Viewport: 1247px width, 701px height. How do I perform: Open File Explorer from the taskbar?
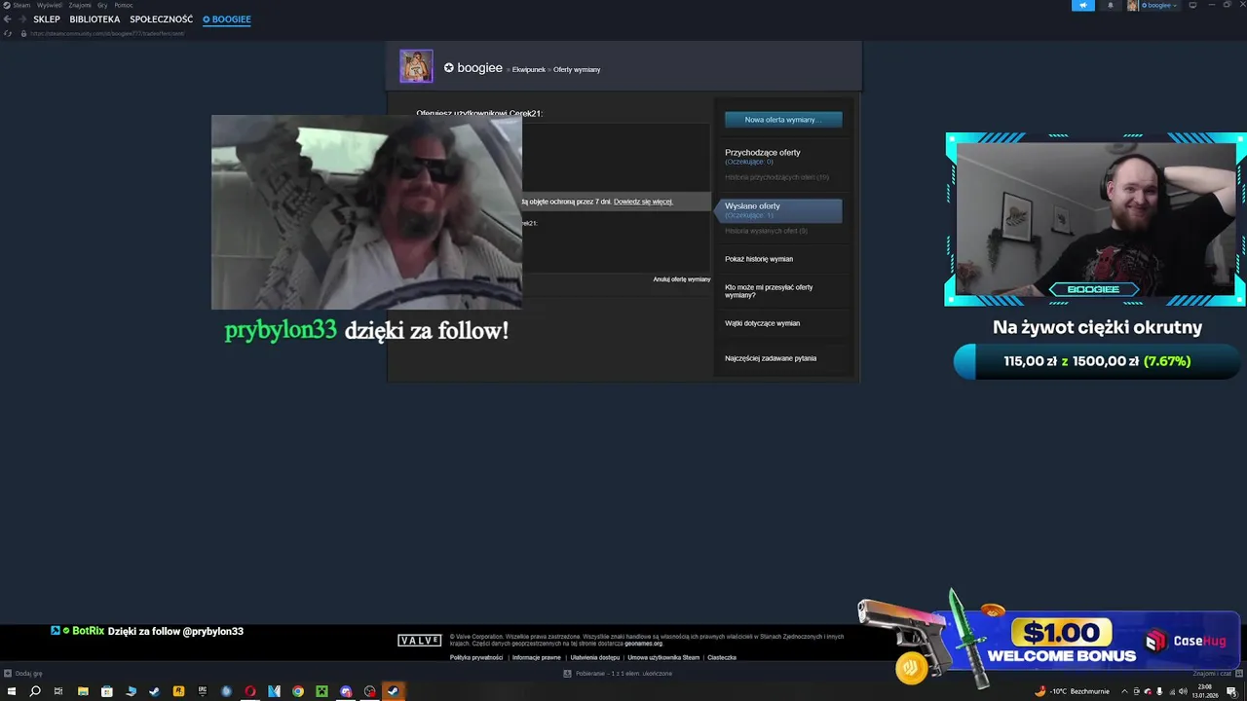pyautogui.click(x=83, y=691)
